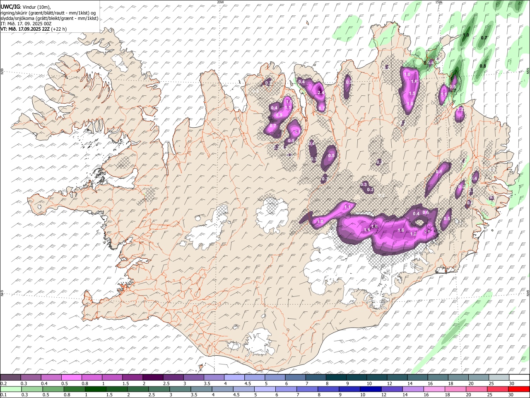Click the lower legend swatch starting at 25

coord(498,389)
